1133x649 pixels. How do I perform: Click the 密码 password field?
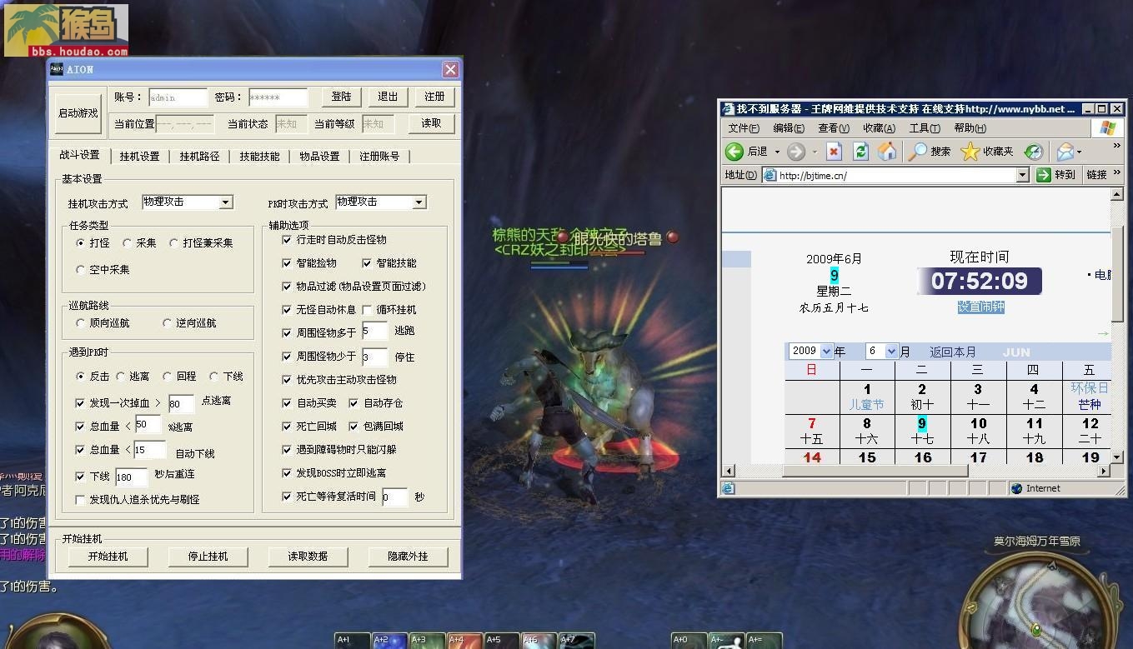click(x=278, y=97)
